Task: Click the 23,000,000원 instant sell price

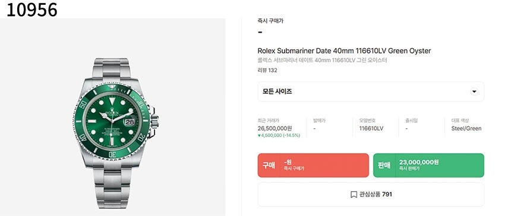Action: click(419, 162)
